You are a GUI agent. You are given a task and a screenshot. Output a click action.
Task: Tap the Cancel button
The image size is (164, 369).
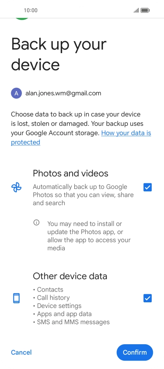click(21, 352)
